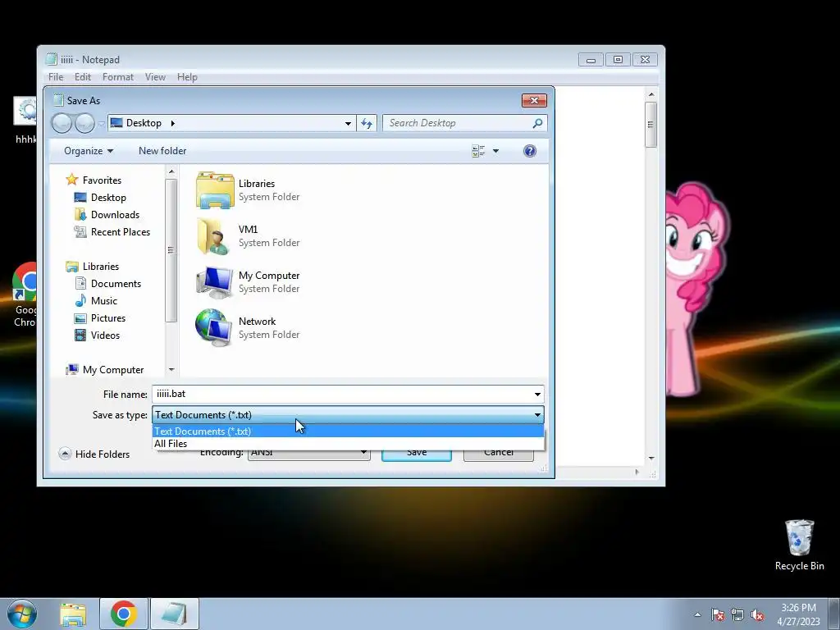
Task: Click the Forward navigation button
Action: 84,123
